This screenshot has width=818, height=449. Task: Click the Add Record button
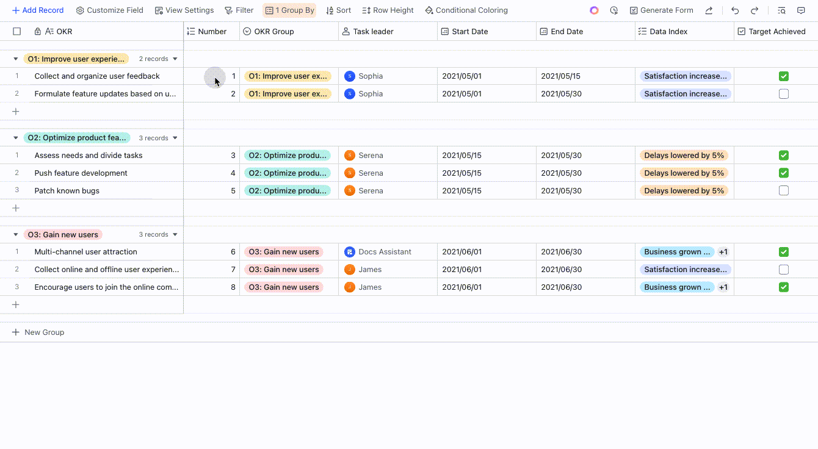pyautogui.click(x=37, y=10)
